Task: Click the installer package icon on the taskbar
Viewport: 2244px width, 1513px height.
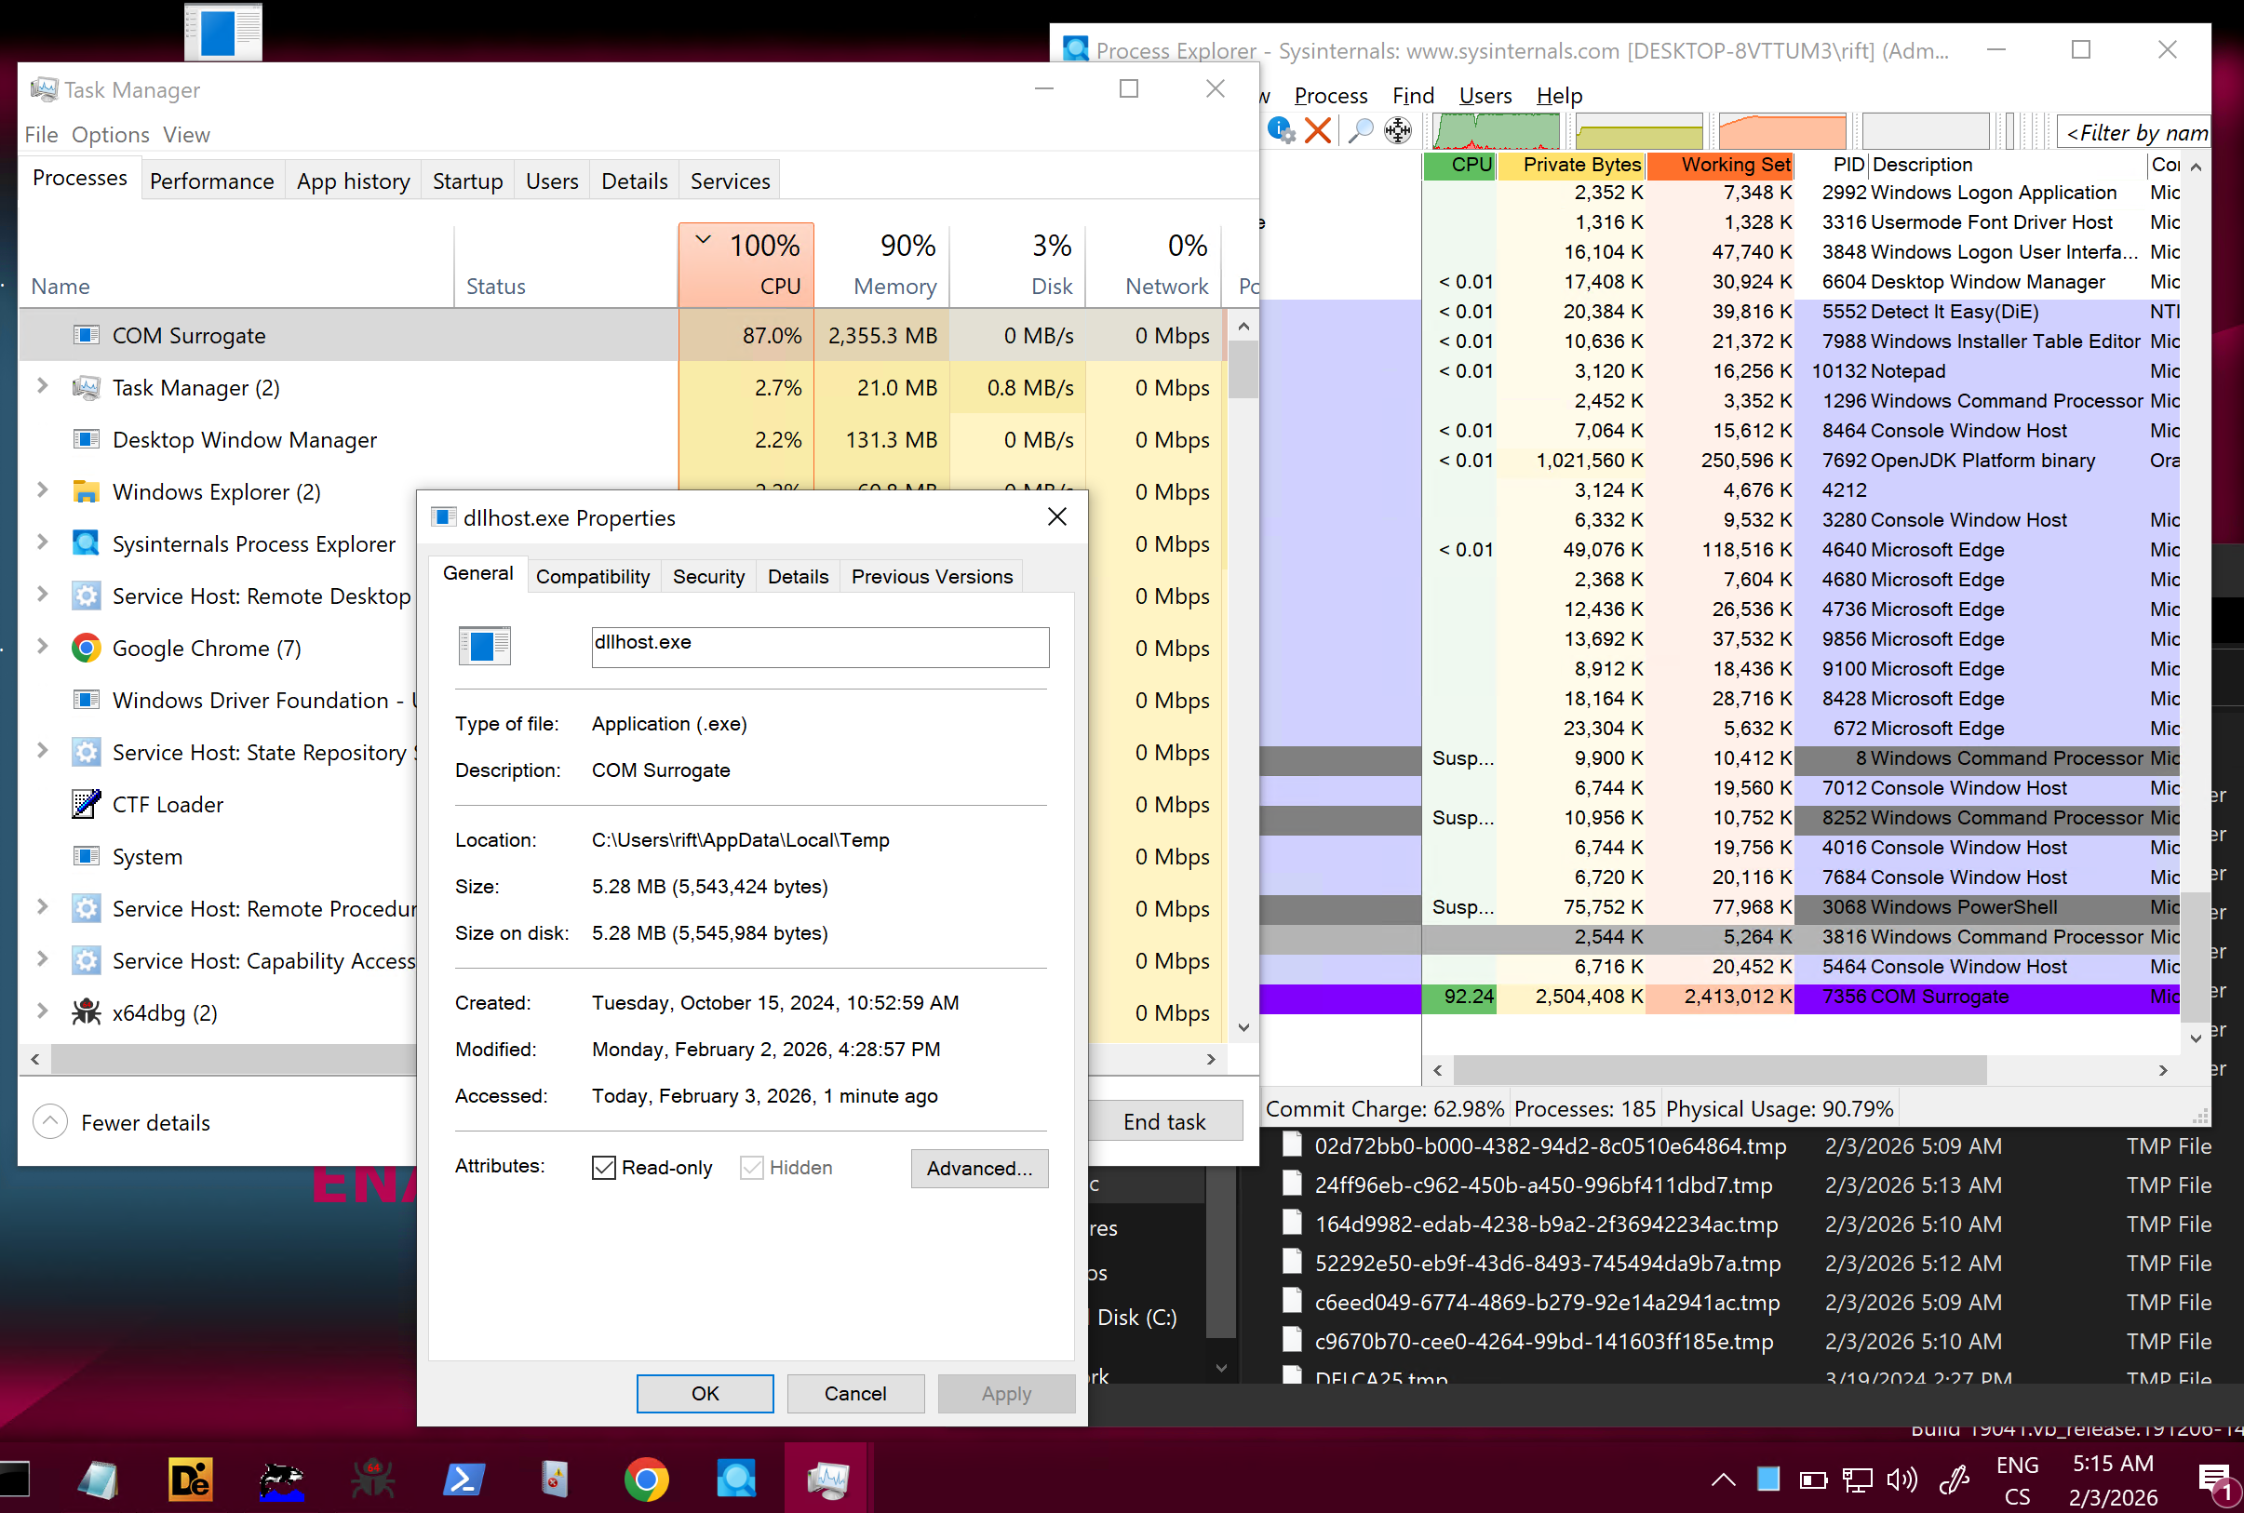Action: coord(555,1479)
